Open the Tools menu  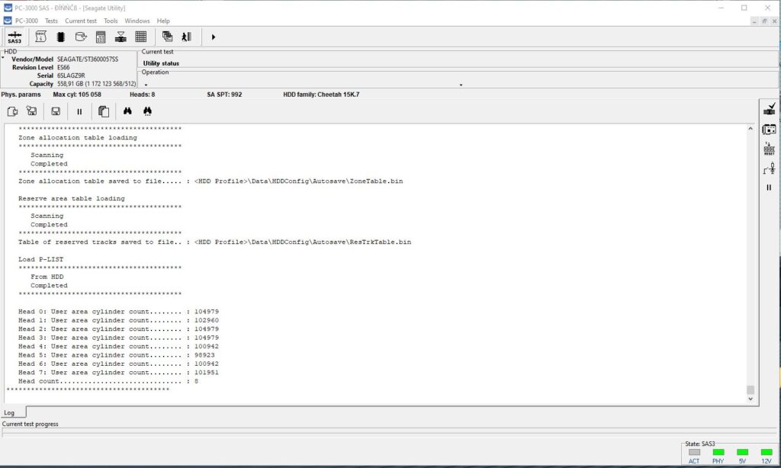tap(111, 21)
